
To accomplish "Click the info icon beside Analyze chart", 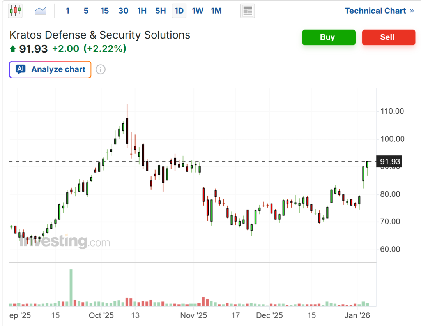I will click(101, 69).
